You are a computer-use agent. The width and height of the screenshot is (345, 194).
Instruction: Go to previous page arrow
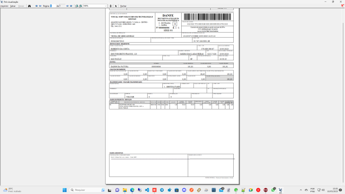(40, 6)
